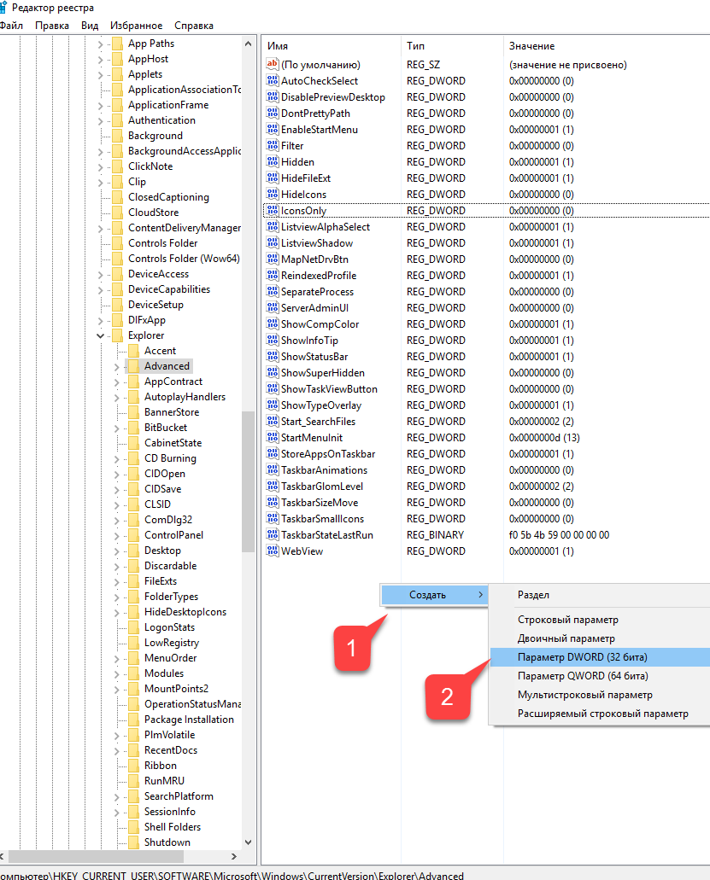
Task: Expand the FileExts tree node
Action: [x=116, y=581]
